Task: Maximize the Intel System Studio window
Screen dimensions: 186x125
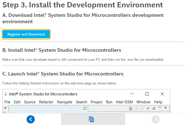Action: (x=147, y=94)
